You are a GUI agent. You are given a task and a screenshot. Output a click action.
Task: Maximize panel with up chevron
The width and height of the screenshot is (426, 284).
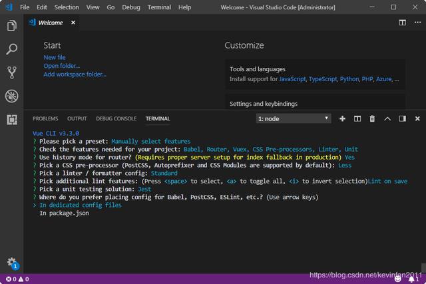[x=387, y=118]
